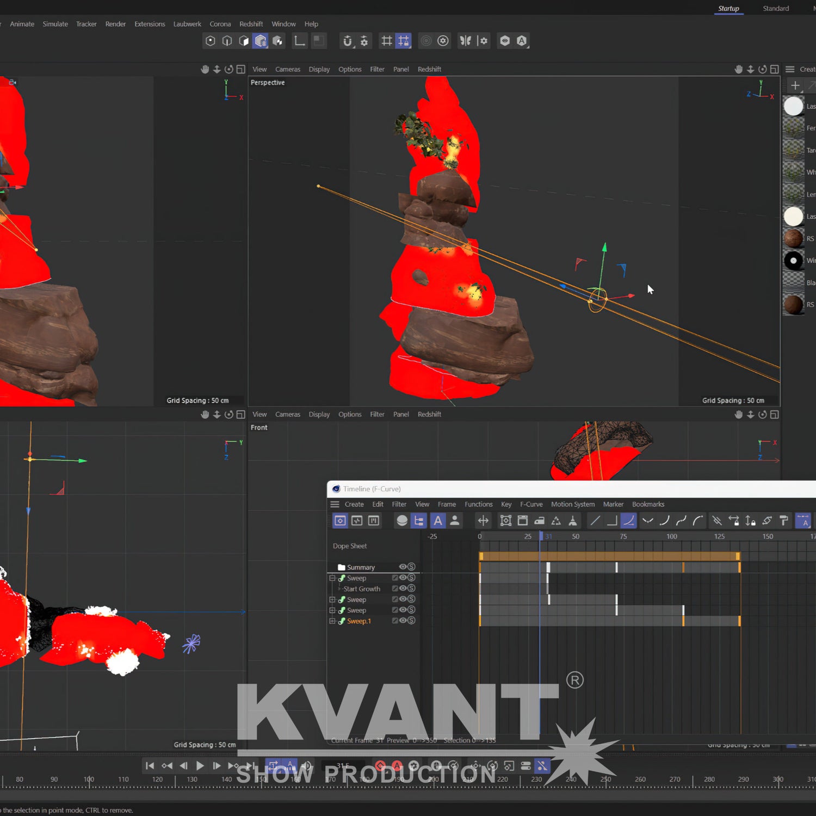Toggle eye icon for Start Growth track
Image resolution: width=816 pixels, height=816 pixels.
pos(403,588)
